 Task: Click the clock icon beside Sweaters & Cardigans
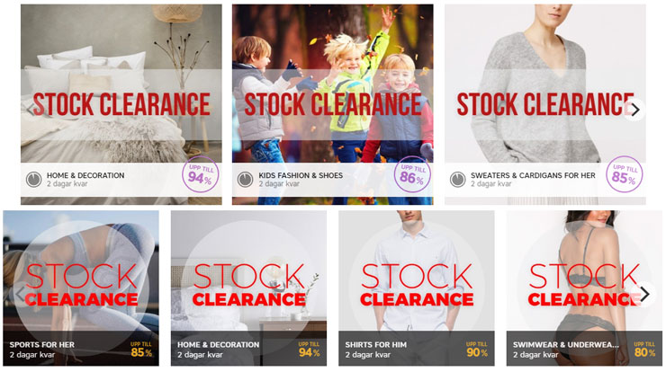(457, 180)
